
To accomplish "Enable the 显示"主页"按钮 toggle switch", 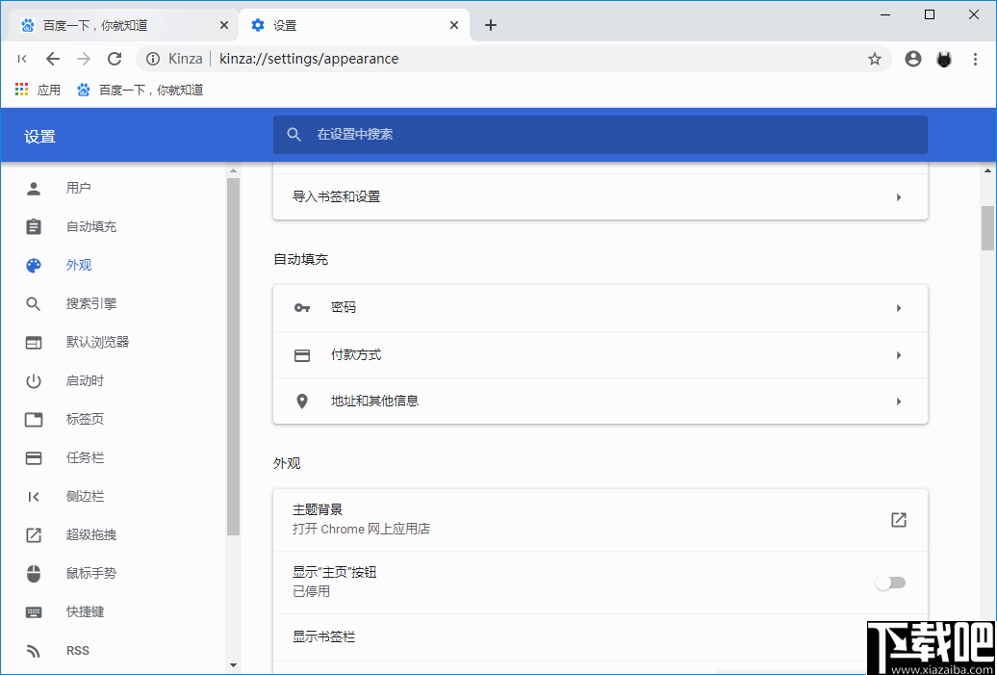I will [x=890, y=583].
